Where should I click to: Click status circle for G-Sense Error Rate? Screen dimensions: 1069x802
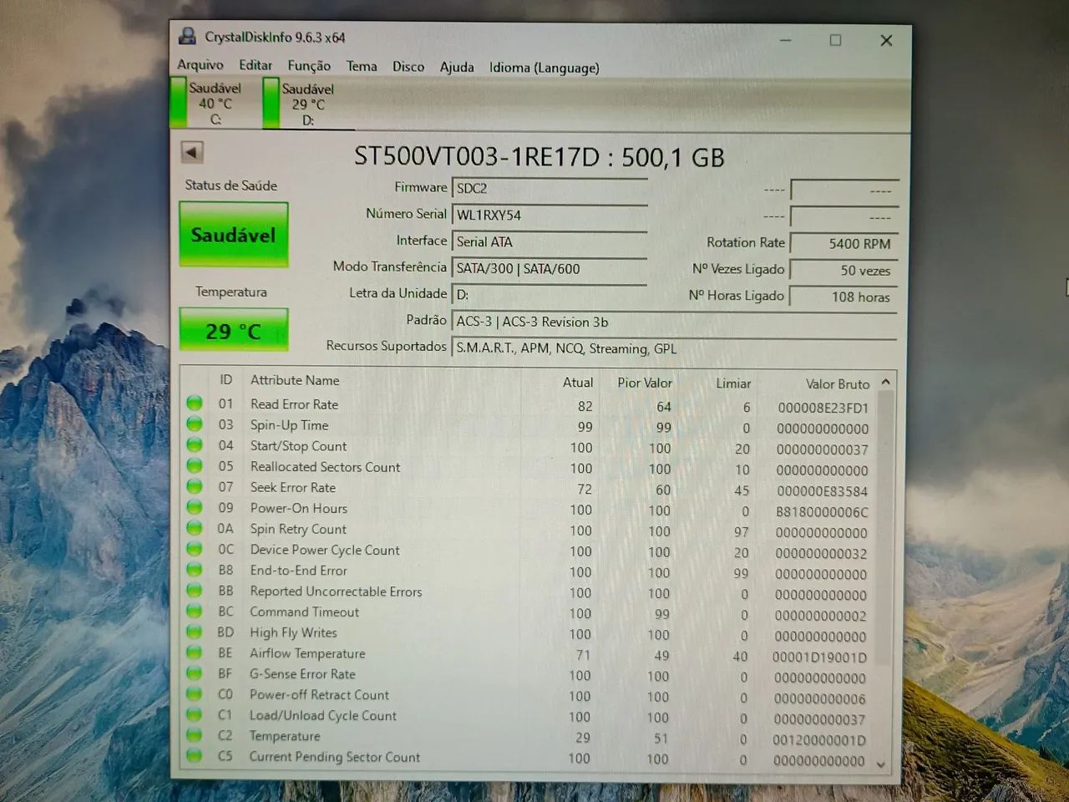[x=195, y=673]
